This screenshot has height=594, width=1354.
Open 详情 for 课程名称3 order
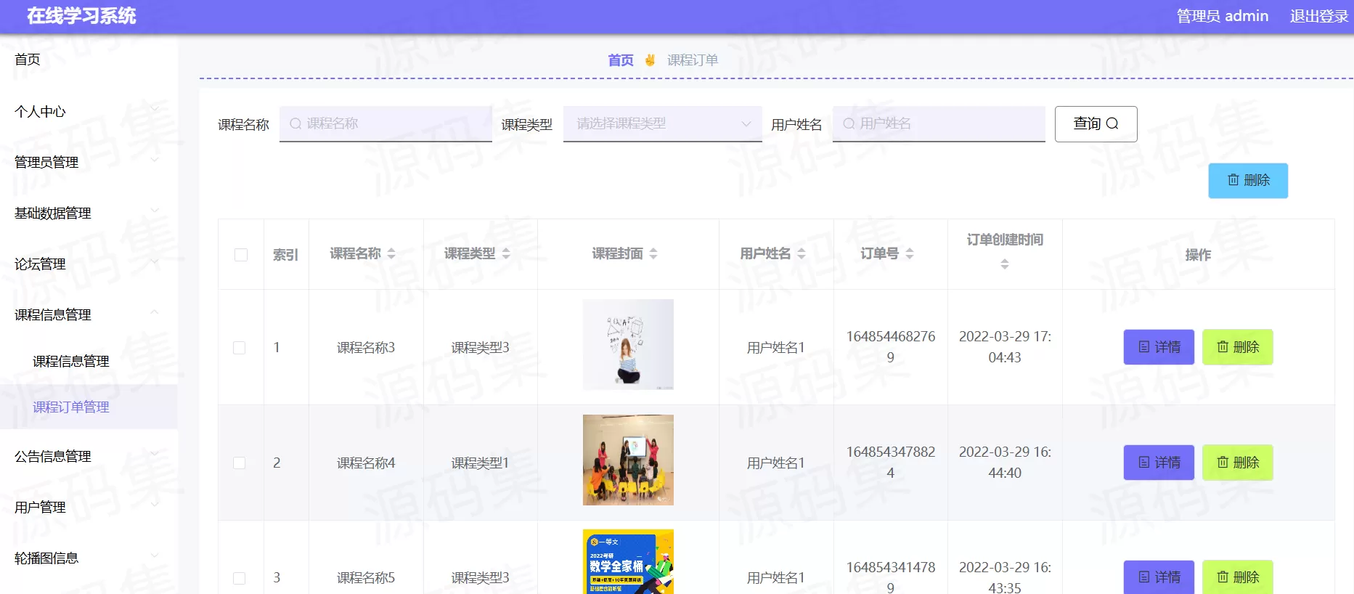pyautogui.click(x=1159, y=347)
